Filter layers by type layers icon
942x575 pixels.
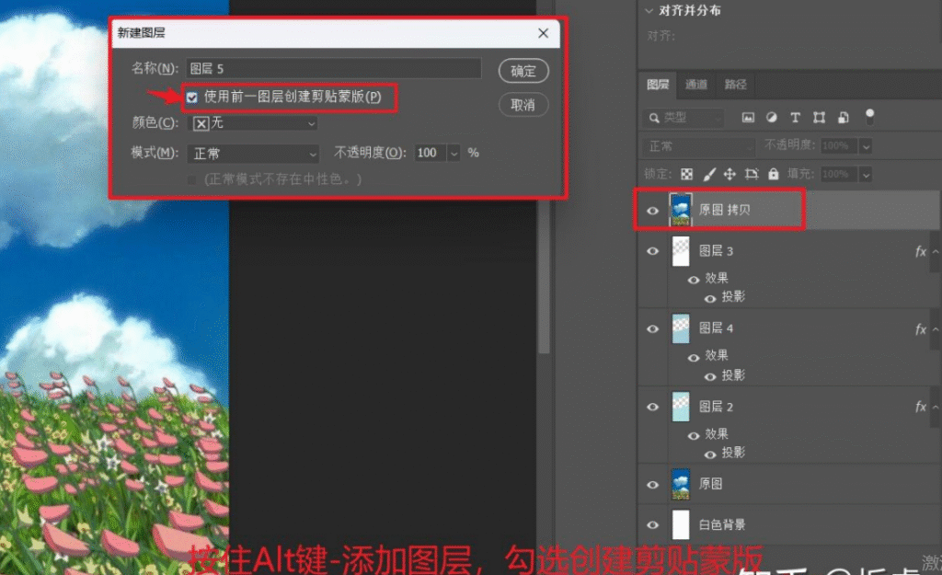click(x=795, y=117)
